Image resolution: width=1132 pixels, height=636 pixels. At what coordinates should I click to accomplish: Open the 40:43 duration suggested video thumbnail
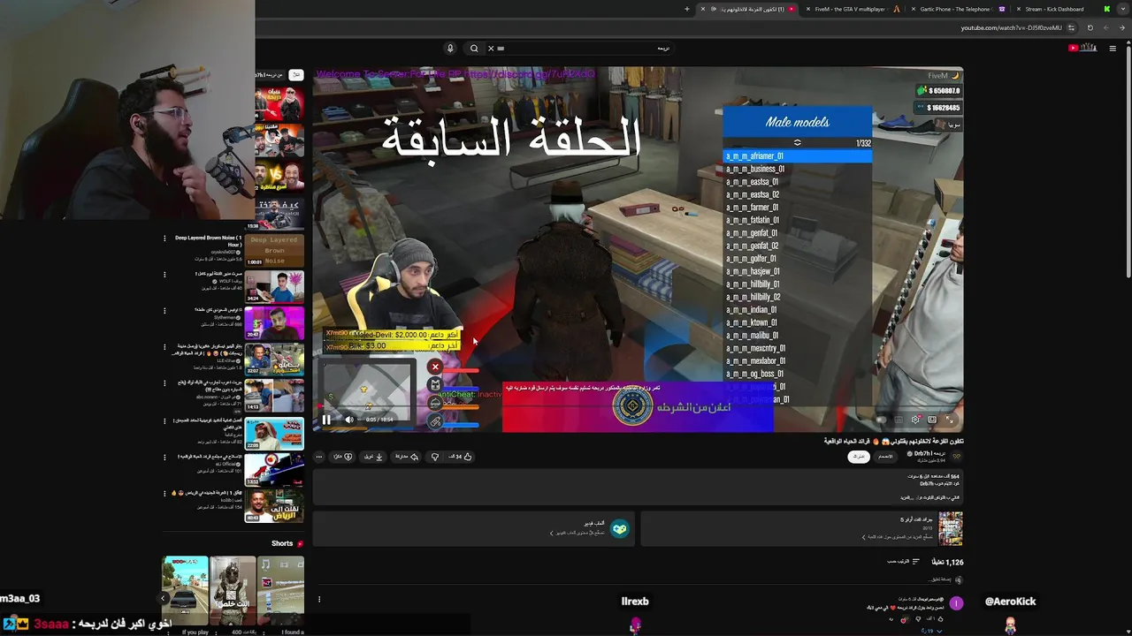(x=274, y=506)
